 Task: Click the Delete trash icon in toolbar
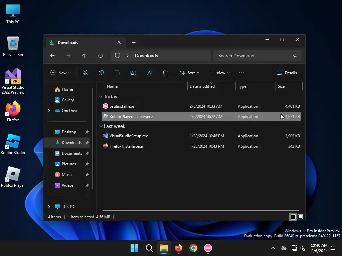[165, 73]
